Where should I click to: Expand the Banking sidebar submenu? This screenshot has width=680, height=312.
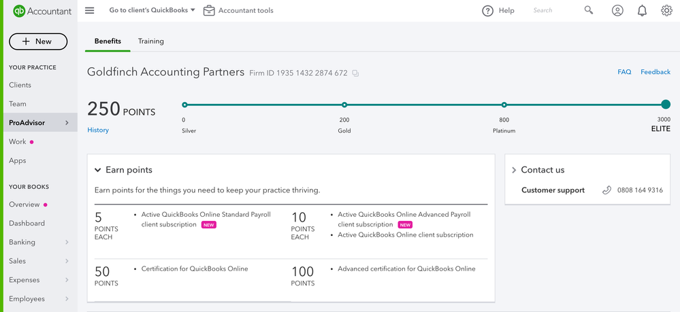click(67, 242)
